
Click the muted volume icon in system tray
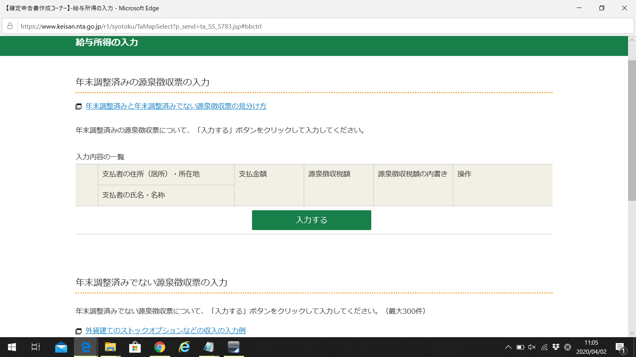(x=531, y=347)
